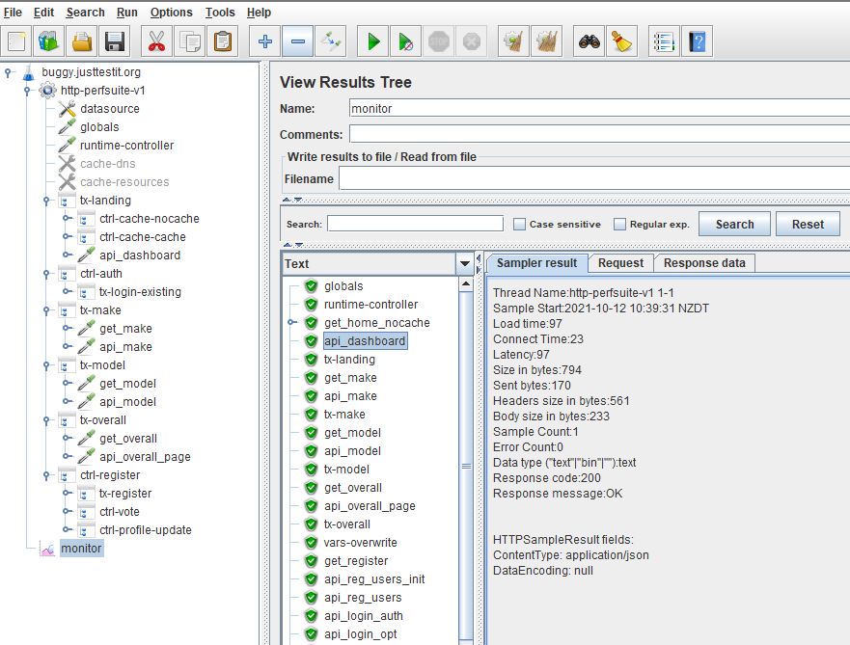Screen dimensions: 850x645
Task: Click the Name input field
Action: point(599,108)
